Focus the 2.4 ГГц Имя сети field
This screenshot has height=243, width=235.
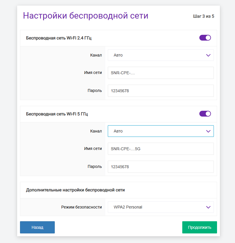(161, 73)
